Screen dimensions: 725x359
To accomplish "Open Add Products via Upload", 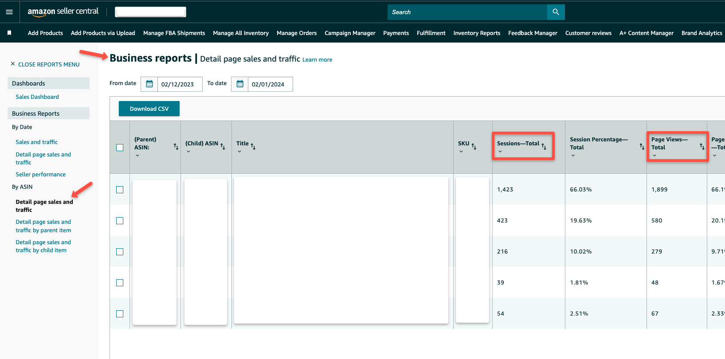I will click(x=103, y=33).
